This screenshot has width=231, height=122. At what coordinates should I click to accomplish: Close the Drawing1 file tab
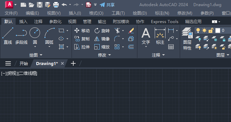(x=62, y=63)
